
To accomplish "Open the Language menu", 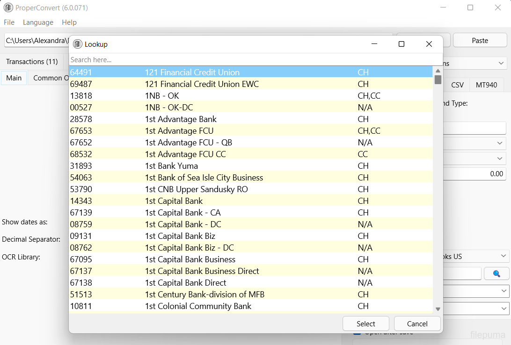I will 38,22.
